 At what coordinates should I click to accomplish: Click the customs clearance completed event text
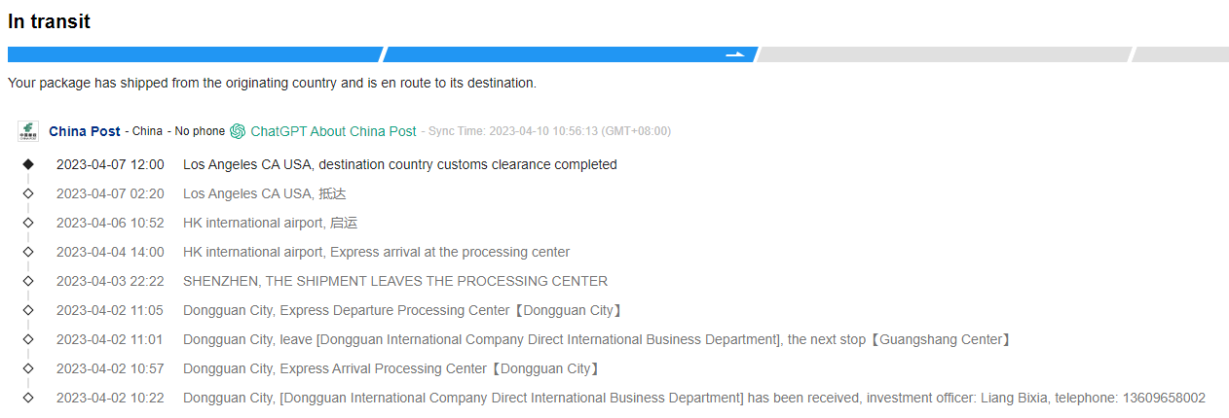399,164
